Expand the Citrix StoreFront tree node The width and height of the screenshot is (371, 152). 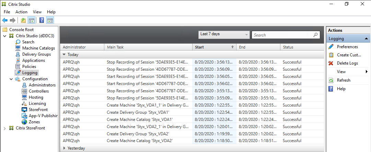pyautogui.click(x=4, y=128)
